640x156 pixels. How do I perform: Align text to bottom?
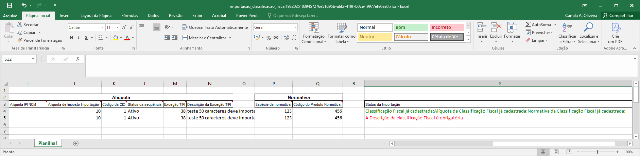point(157,27)
